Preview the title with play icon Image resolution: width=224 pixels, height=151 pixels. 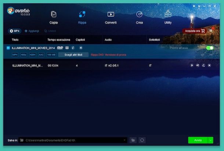point(192,65)
